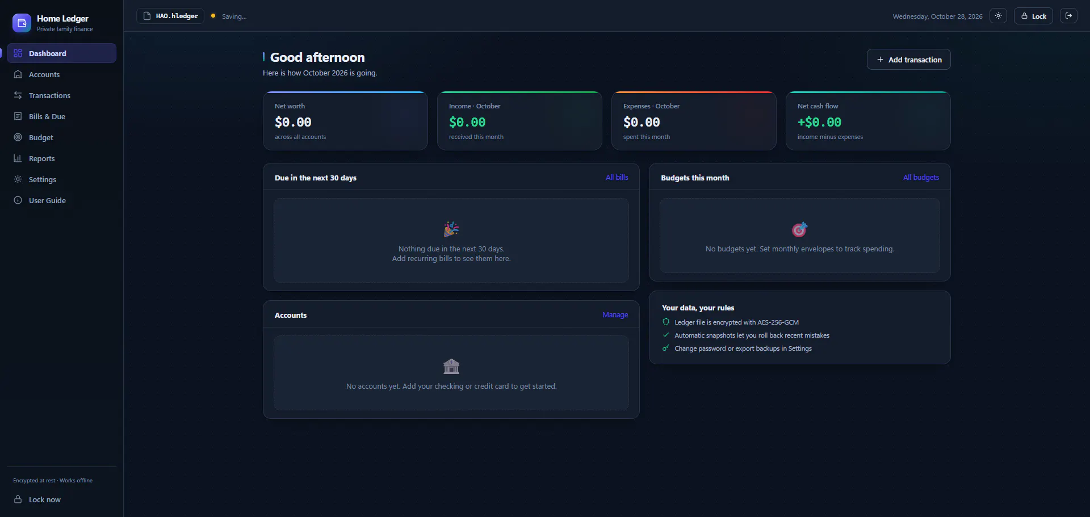Click the bank building icon in Accounts panel
The width and height of the screenshot is (1090, 517).
click(451, 367)
